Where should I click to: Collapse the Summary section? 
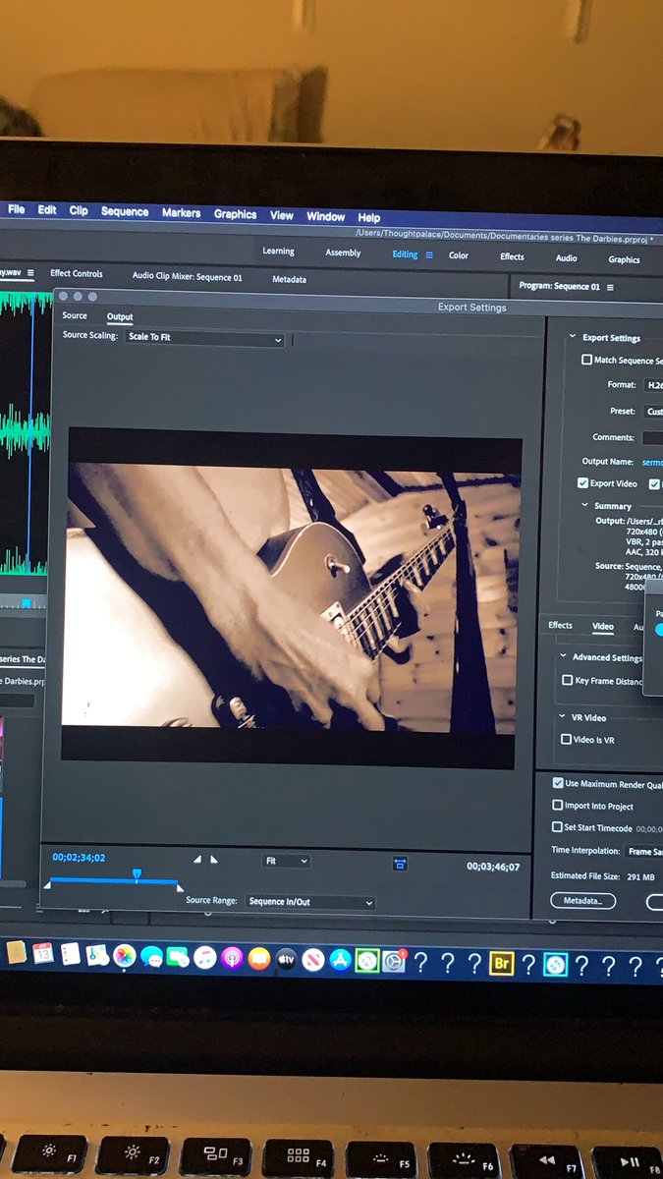(584, 506)
